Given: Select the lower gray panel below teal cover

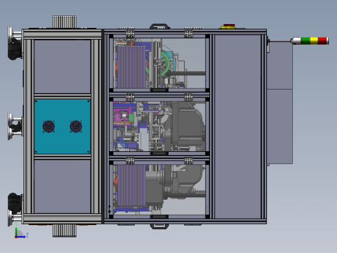Looking at the screenshot, I should click(62, 186).
